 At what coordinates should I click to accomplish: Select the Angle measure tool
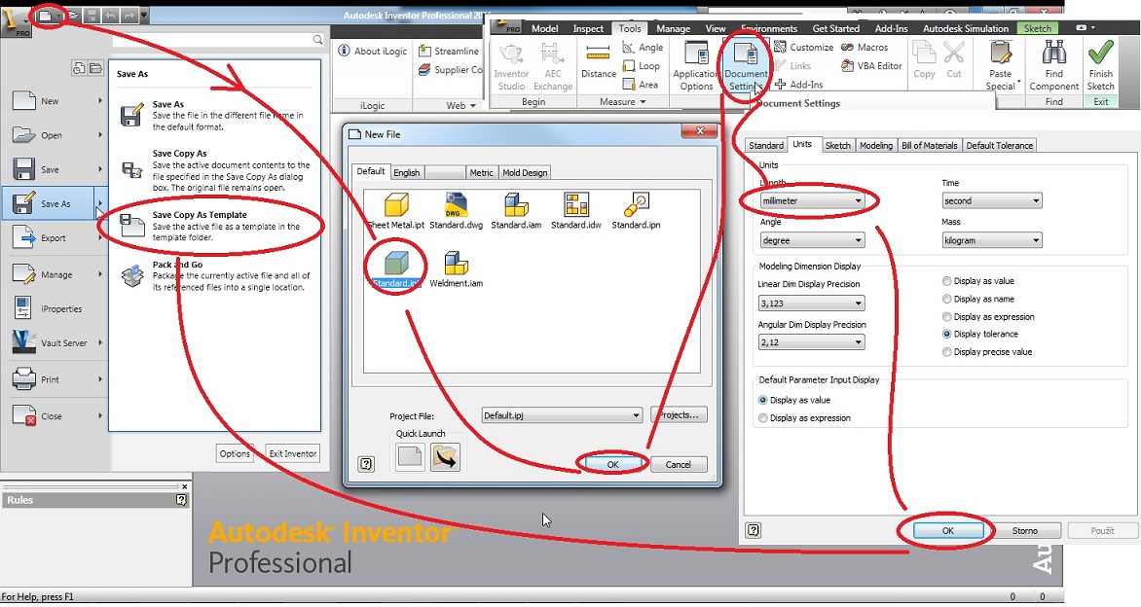[643, 48]
